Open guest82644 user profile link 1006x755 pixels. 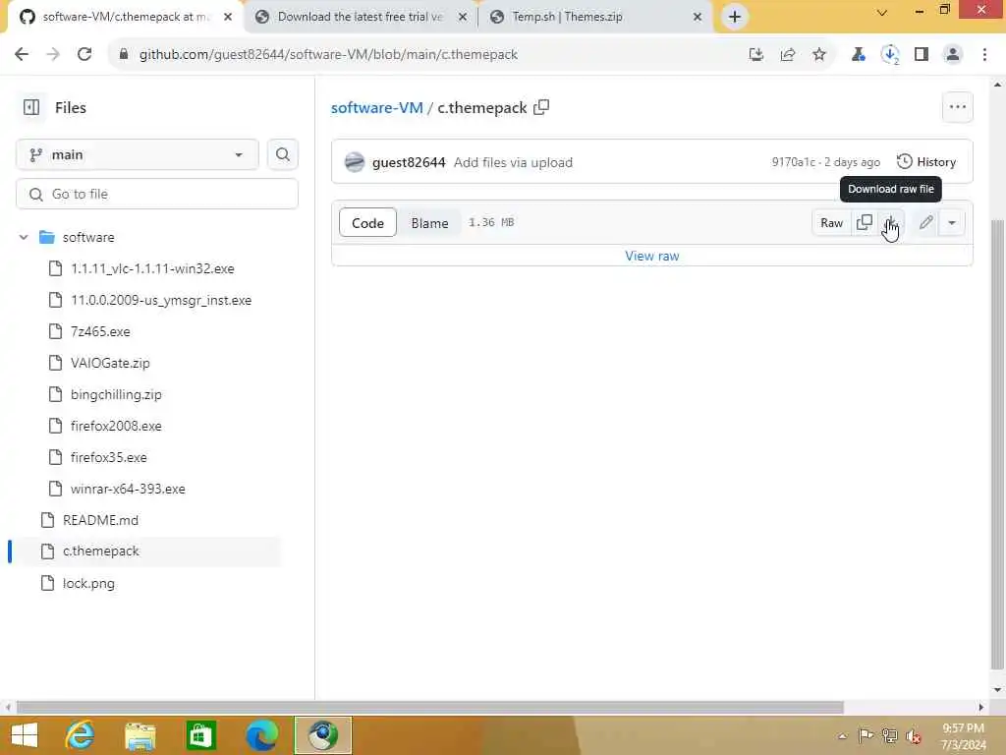click(409, 162)
